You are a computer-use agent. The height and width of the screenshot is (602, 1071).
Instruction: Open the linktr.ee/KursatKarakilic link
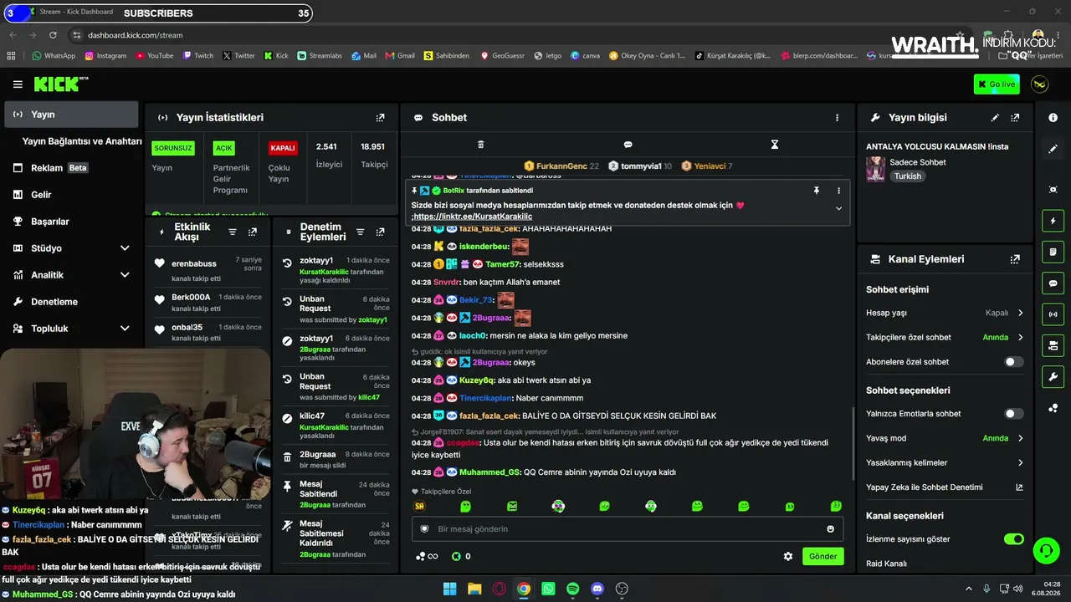[473, 217]
